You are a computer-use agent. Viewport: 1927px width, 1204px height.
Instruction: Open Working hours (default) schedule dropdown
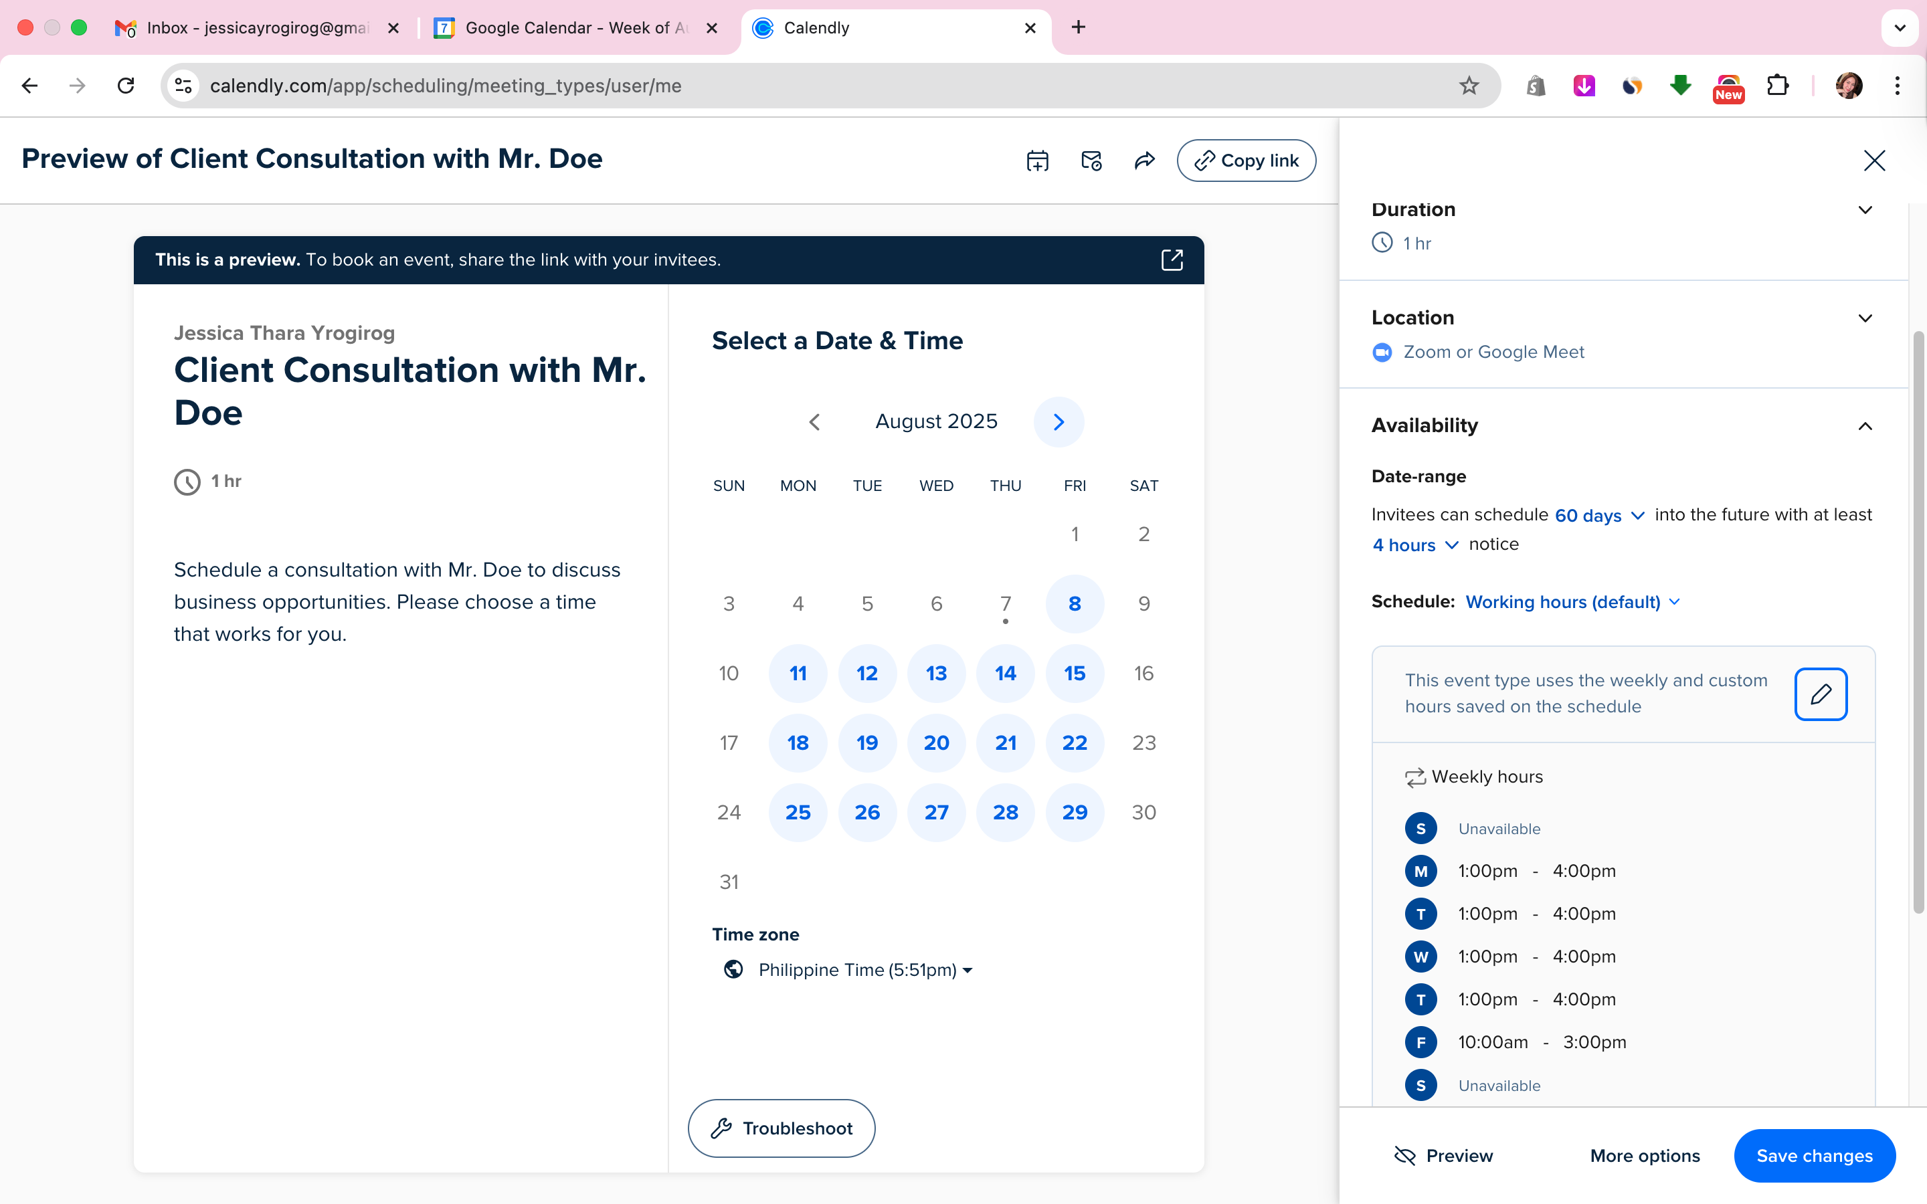click(1572, 602)
